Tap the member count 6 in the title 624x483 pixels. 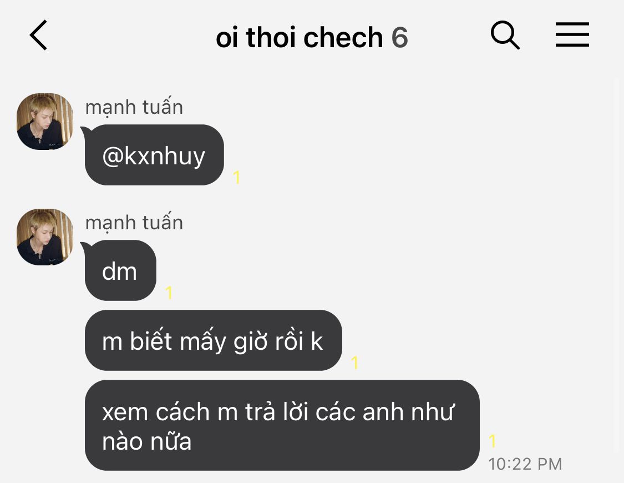399,38
